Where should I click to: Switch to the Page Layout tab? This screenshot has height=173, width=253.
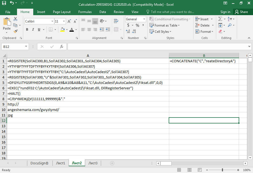[x=62, y=12]
